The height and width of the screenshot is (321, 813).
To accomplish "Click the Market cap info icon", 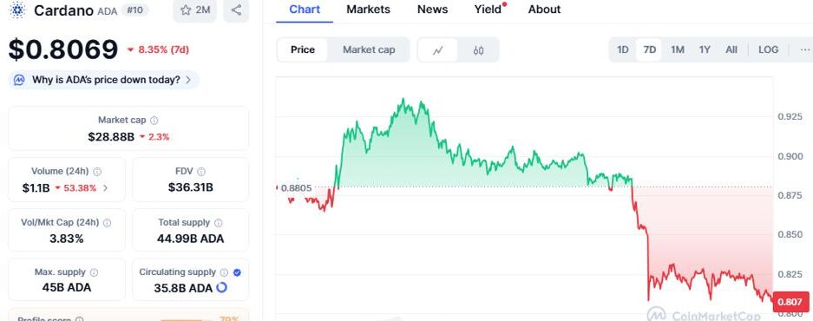I will [x=154, y=121].
